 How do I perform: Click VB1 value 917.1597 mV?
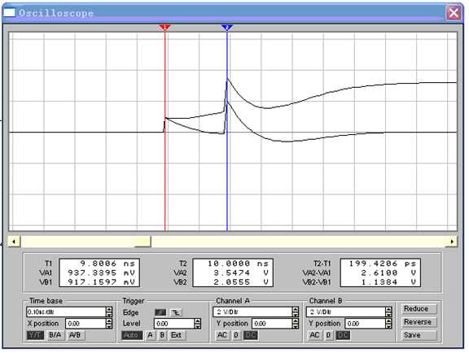pos(101,282)
